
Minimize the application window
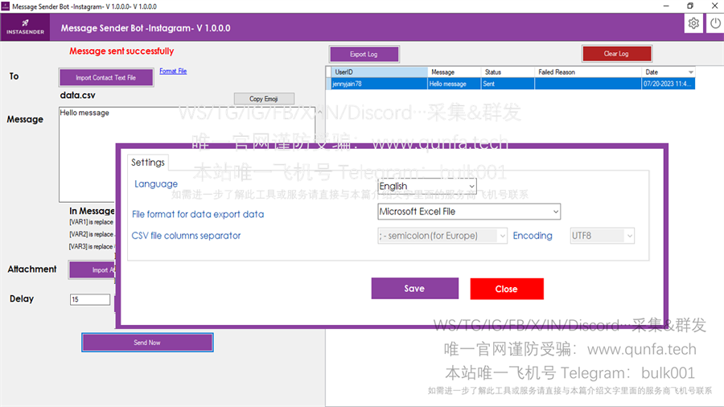pyautogui.click(x=666, y=6)
